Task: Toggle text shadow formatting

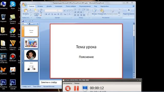Action: pos(58,14)
